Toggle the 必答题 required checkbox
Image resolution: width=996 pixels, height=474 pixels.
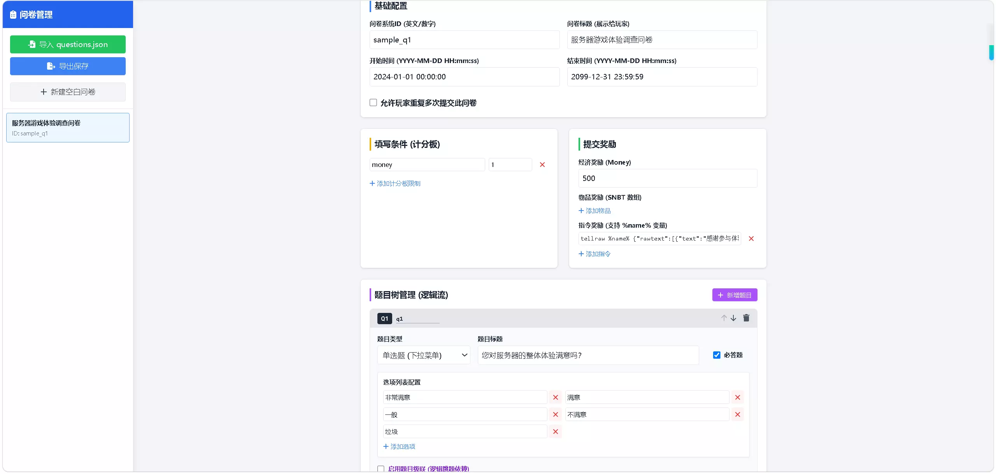[717, 355]
